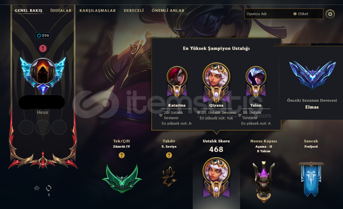Click the question mark under Tek/Çift
343x209 pixels.
[122, 155]
